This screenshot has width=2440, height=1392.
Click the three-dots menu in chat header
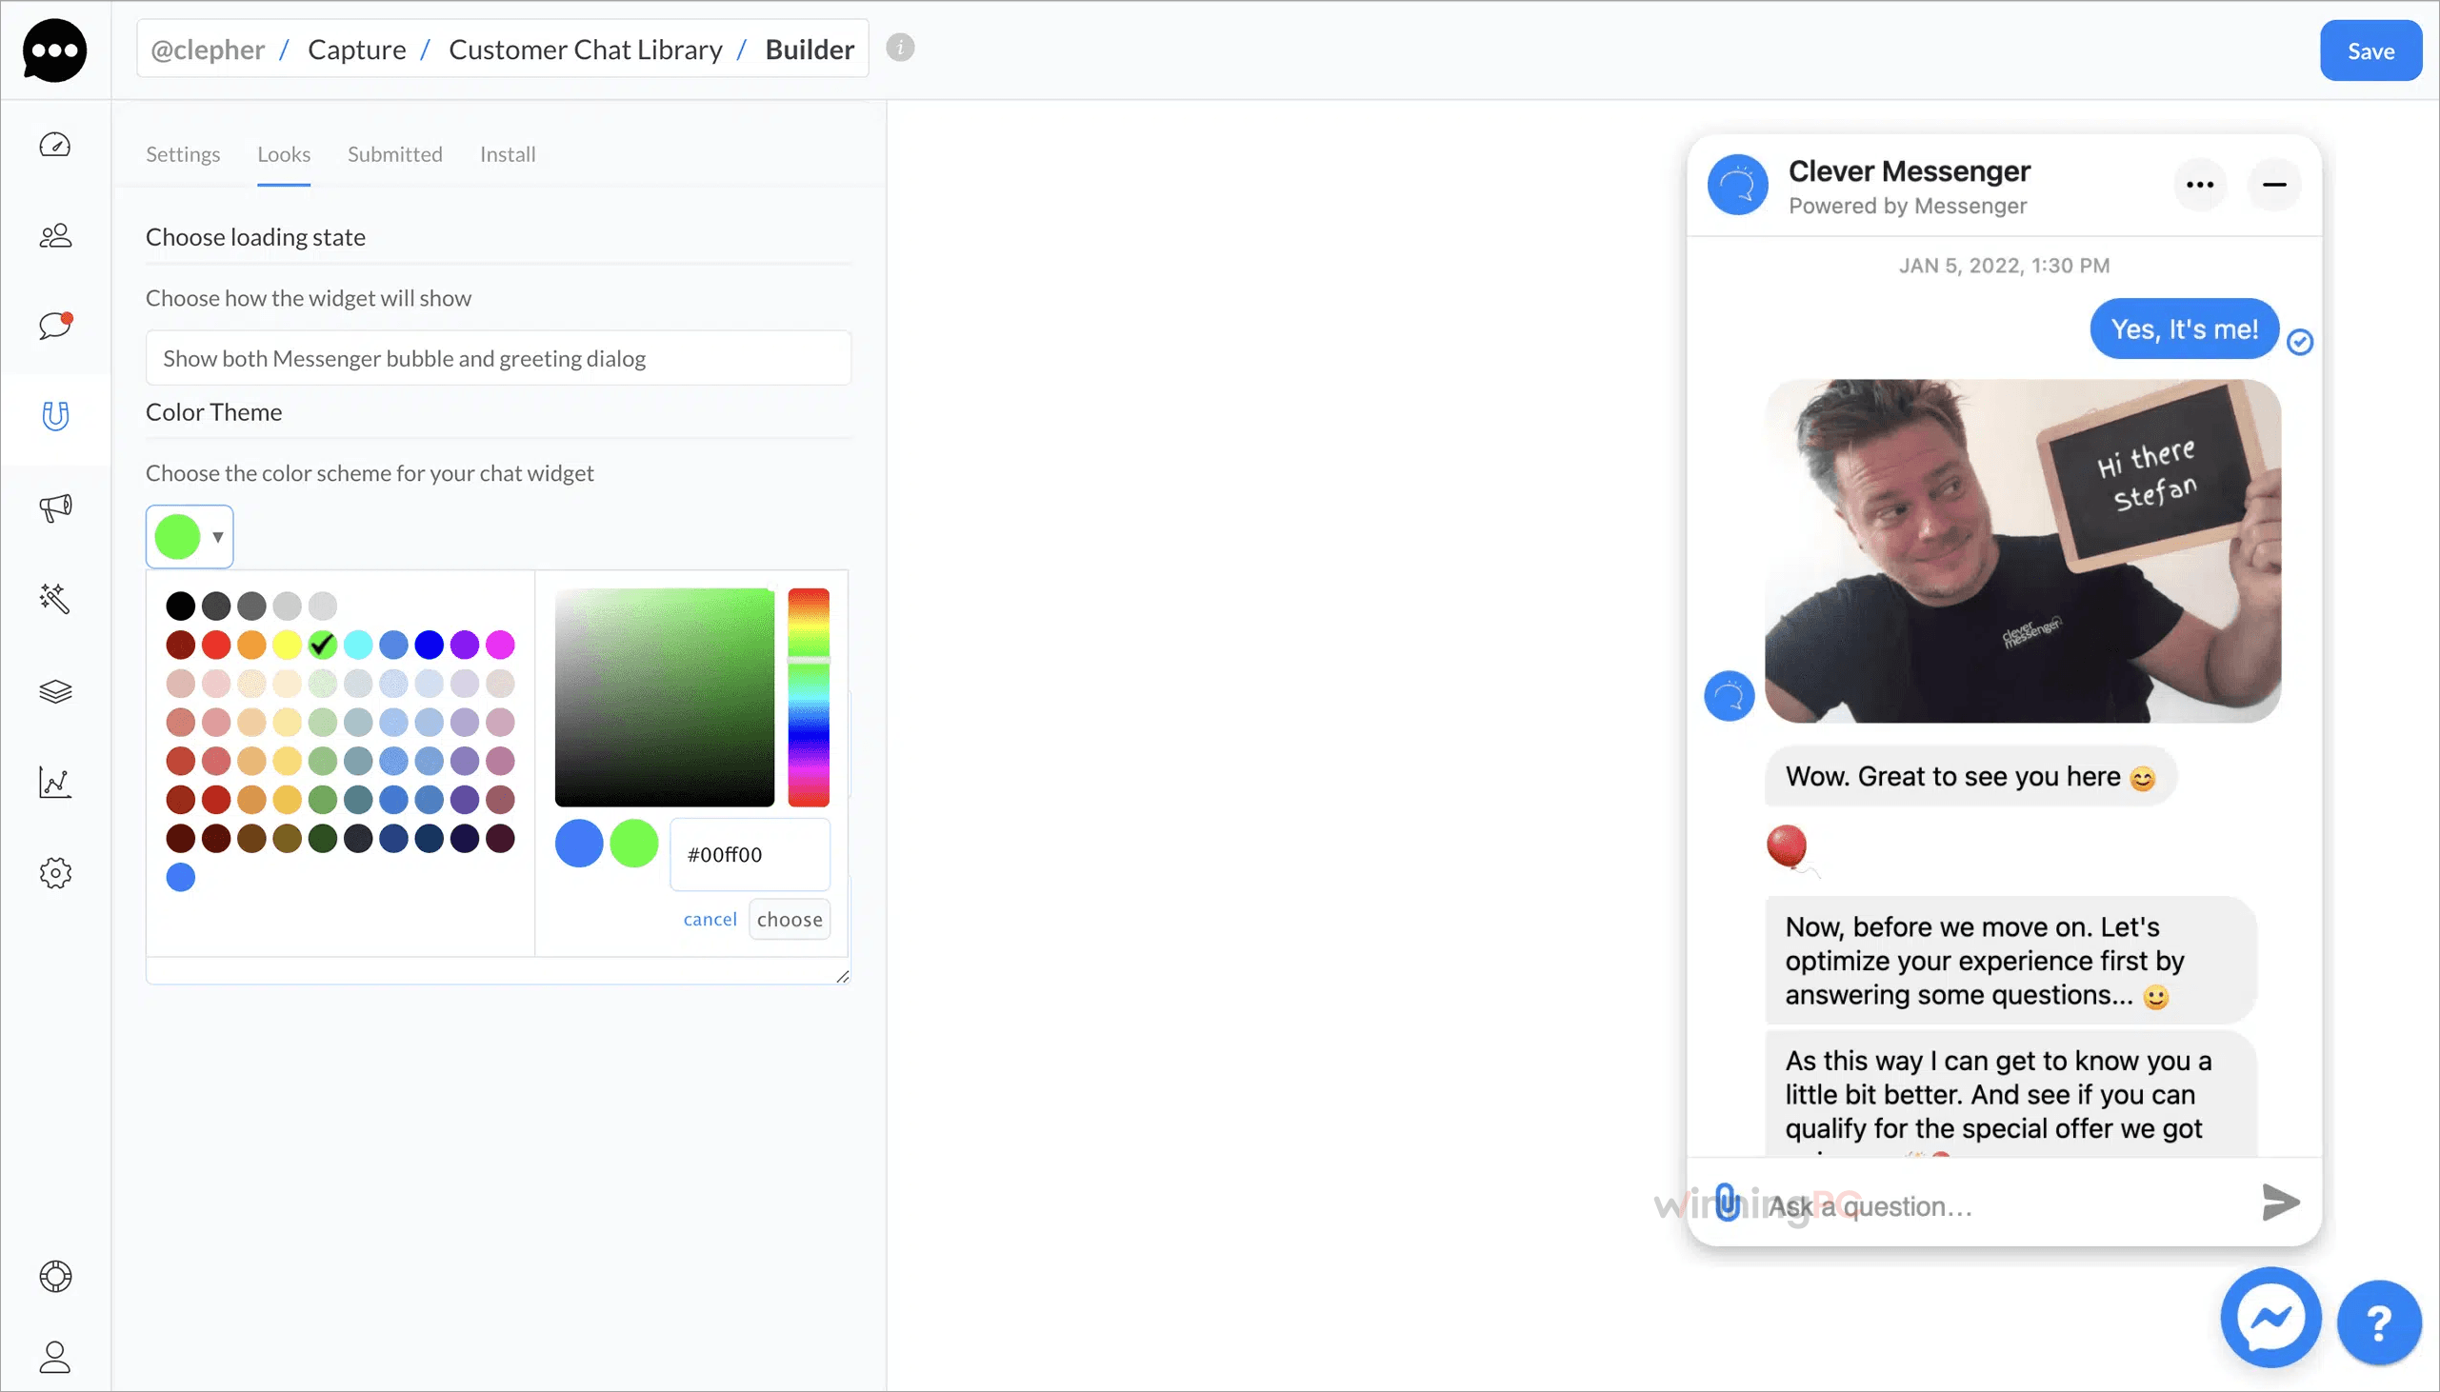tap(2200, 185)
